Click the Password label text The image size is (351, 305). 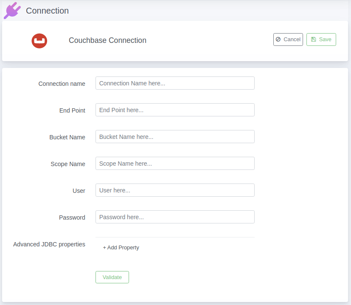tap(72, 217)
